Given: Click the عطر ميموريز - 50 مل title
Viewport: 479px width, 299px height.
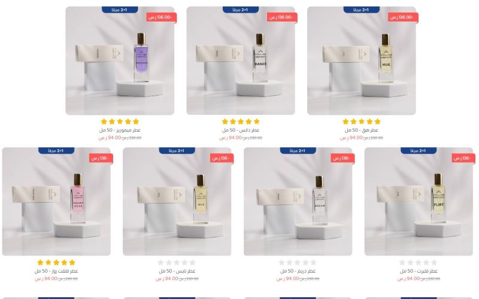Looking at the screenshot, I should click(x=120, y=130).
